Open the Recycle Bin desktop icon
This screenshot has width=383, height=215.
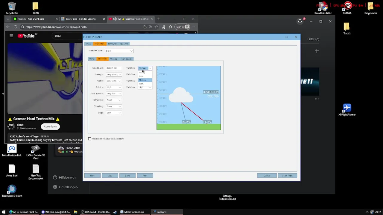[12, 8]
